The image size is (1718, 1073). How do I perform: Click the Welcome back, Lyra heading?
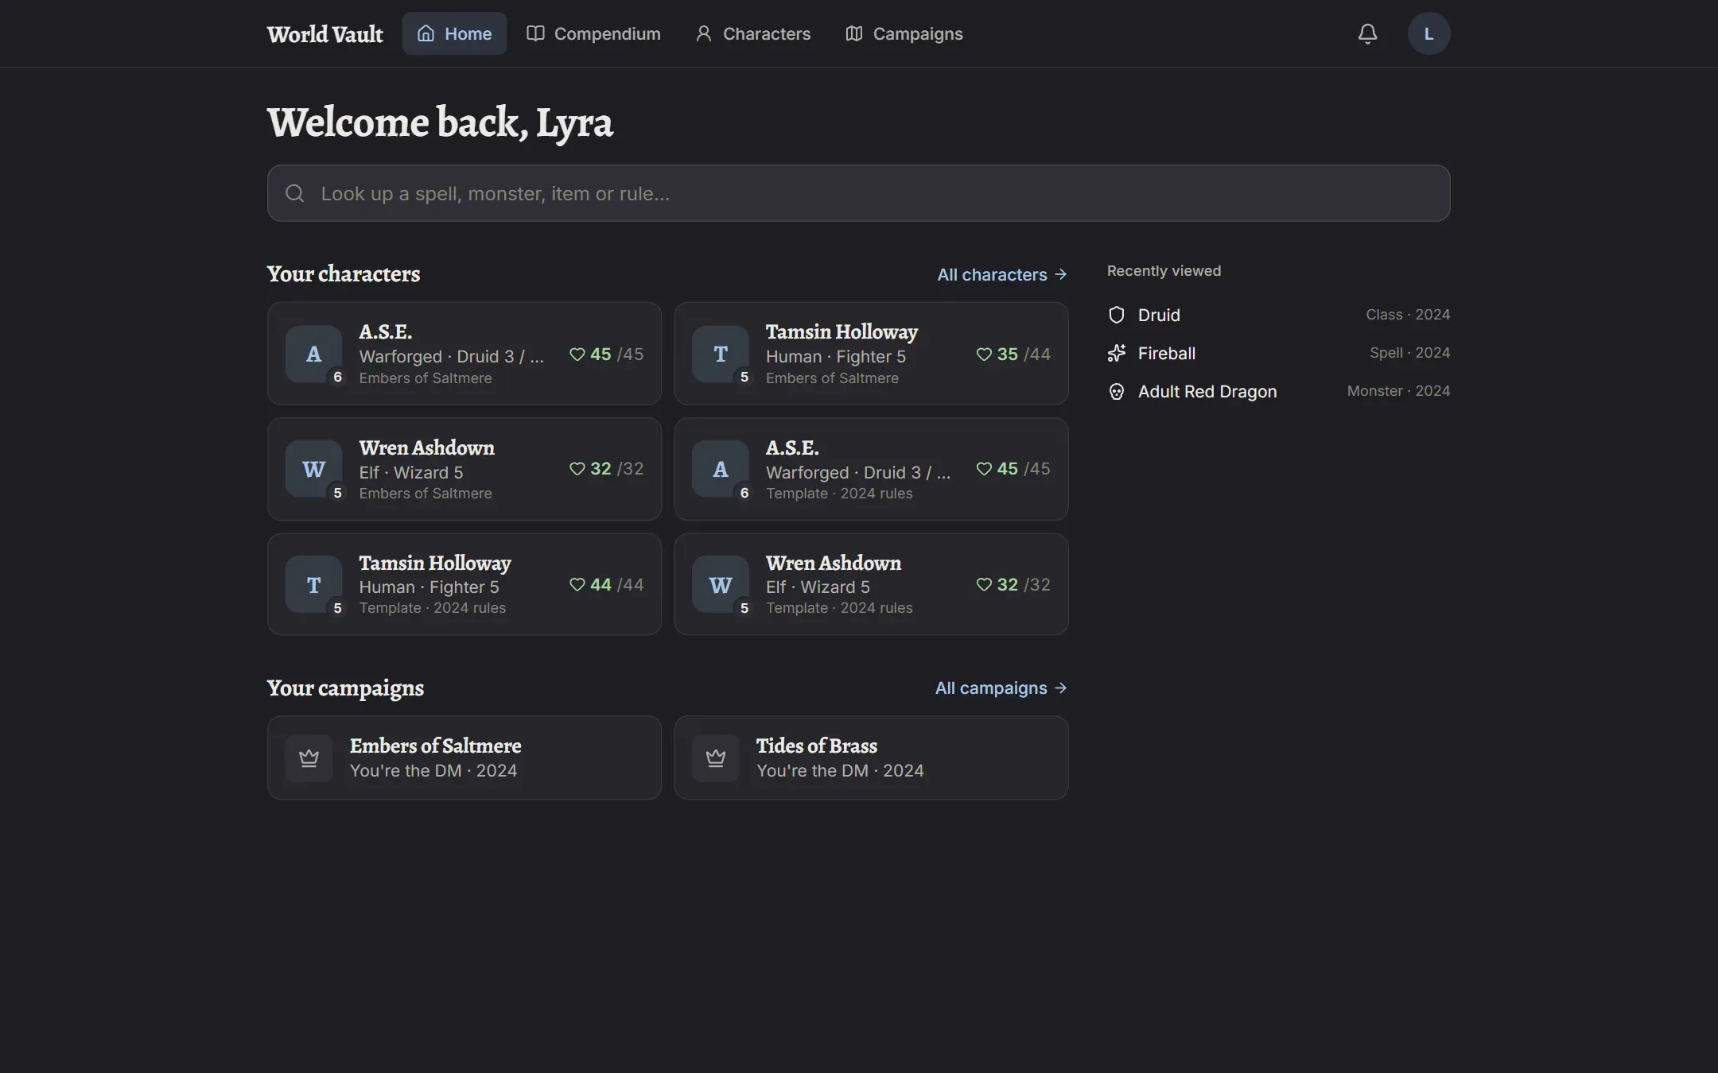[x=440, y=122]
